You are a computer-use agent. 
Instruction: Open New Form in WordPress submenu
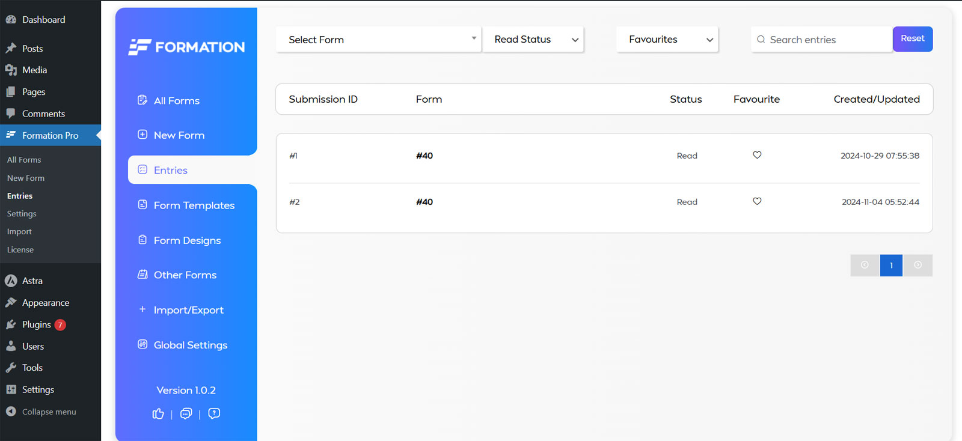(26, 178)
